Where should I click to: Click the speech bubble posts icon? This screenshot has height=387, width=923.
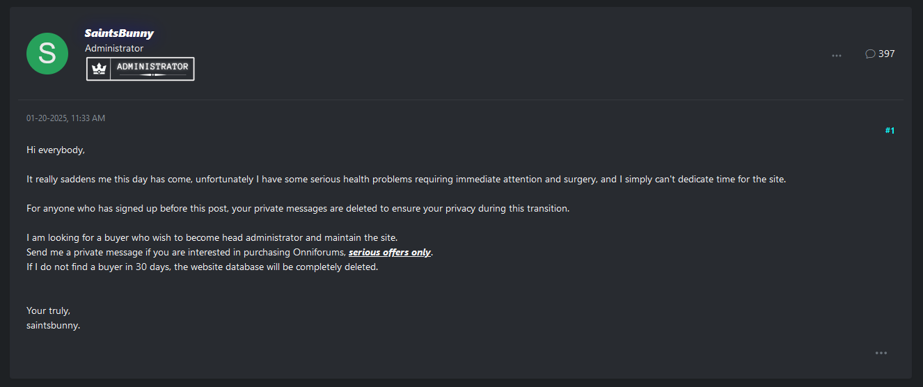click(x=870, y=54)
